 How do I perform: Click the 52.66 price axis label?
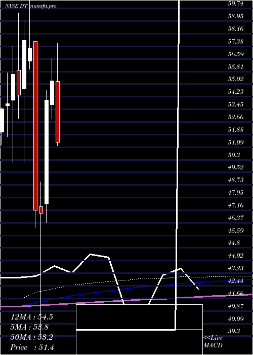[237, 117]
